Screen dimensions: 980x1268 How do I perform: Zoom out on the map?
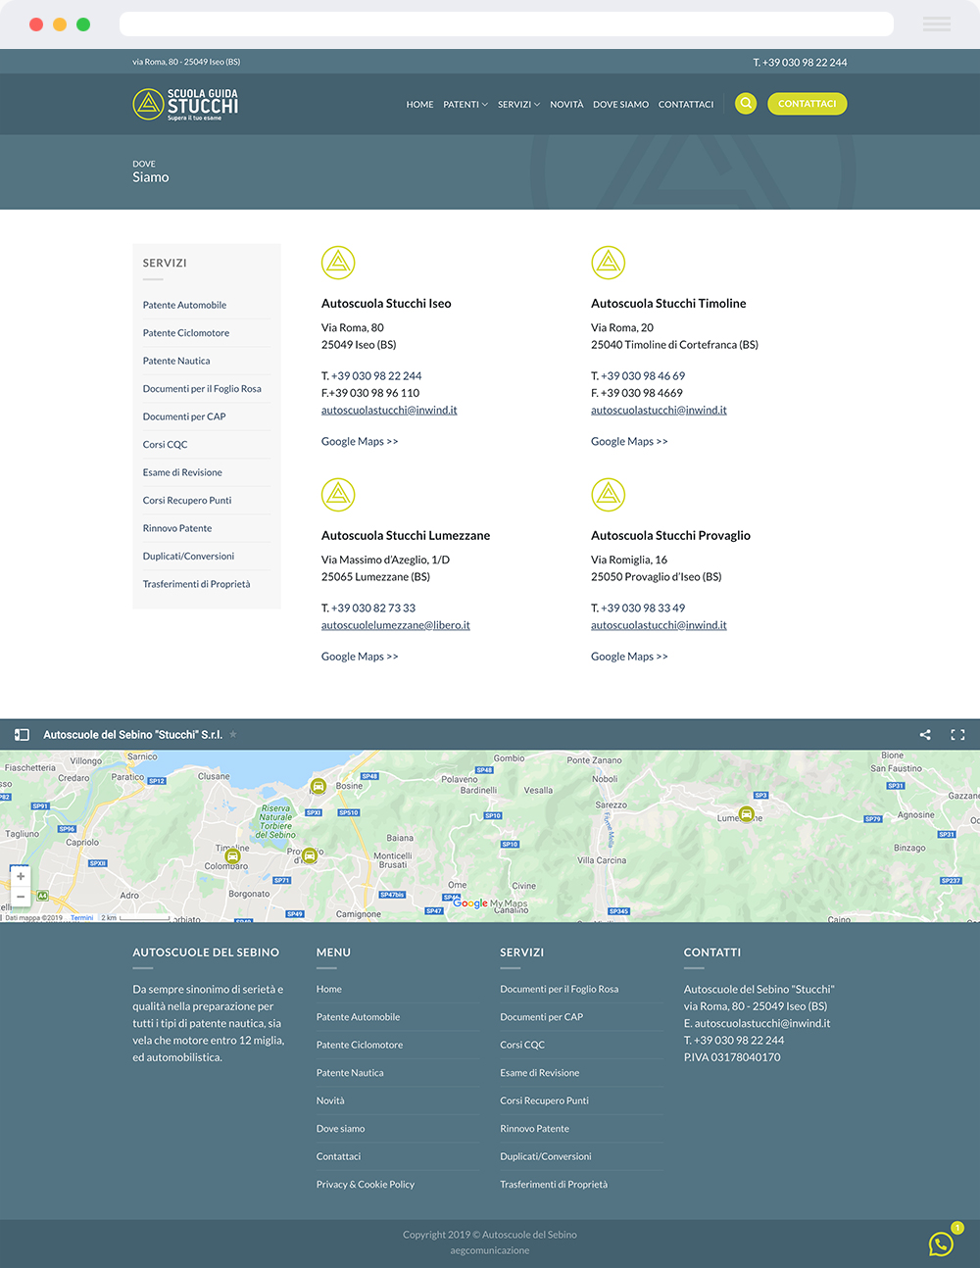point(21,897)
